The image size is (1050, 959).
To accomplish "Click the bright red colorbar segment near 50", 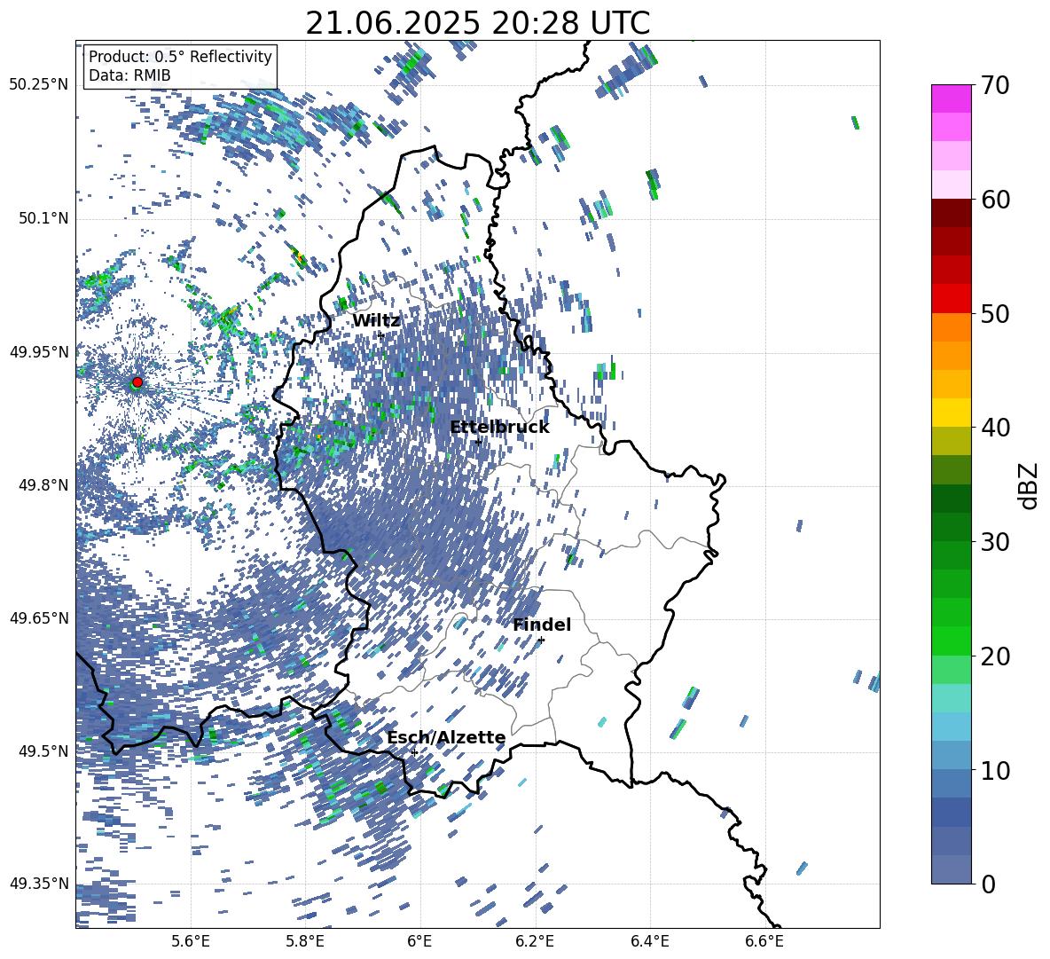I will click(951, 298).
